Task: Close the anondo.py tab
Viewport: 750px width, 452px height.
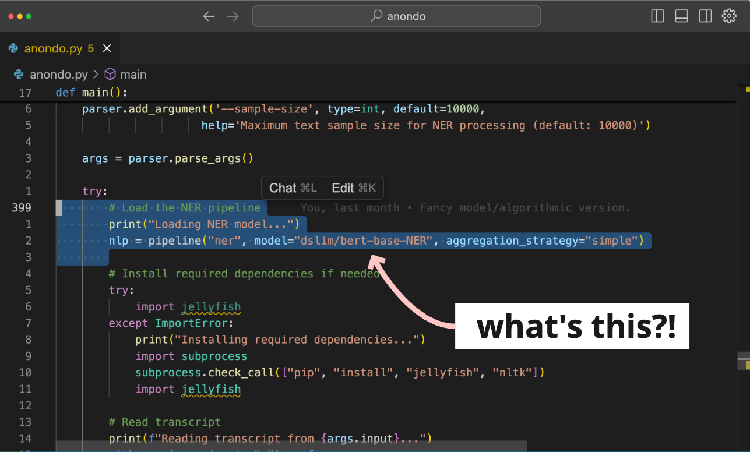Action: [107, 48]
